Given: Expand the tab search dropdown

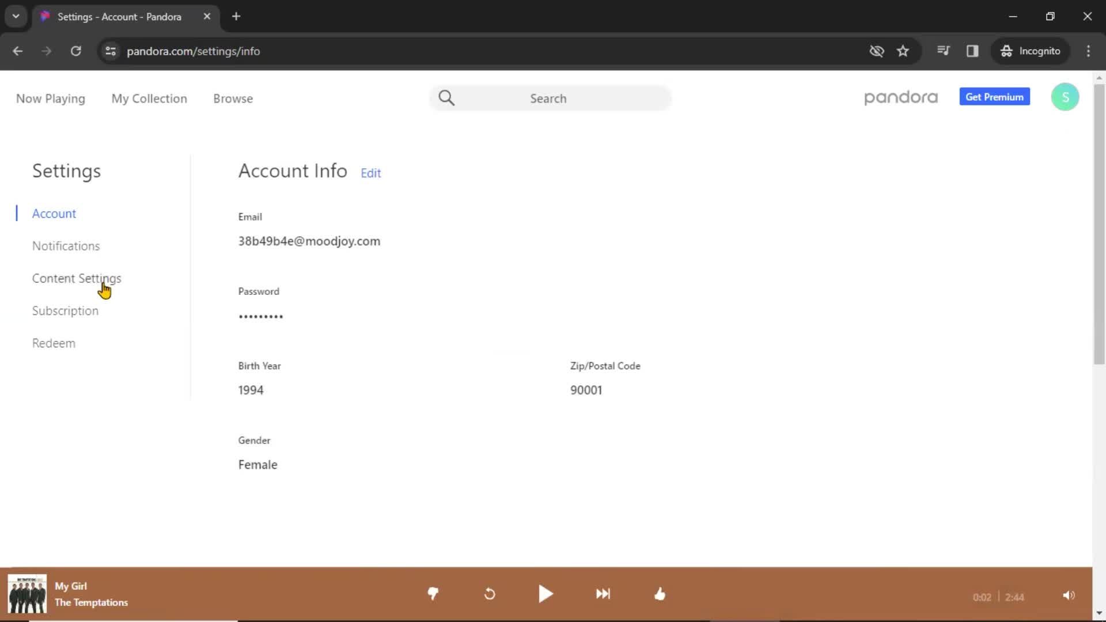Looking at the screenshot, I should [16, 16].
